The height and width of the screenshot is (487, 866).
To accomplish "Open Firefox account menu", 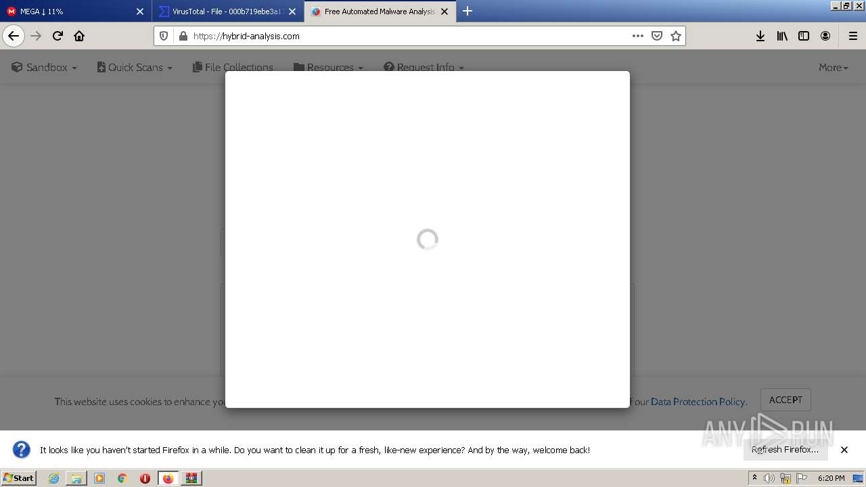I will 825,36.
